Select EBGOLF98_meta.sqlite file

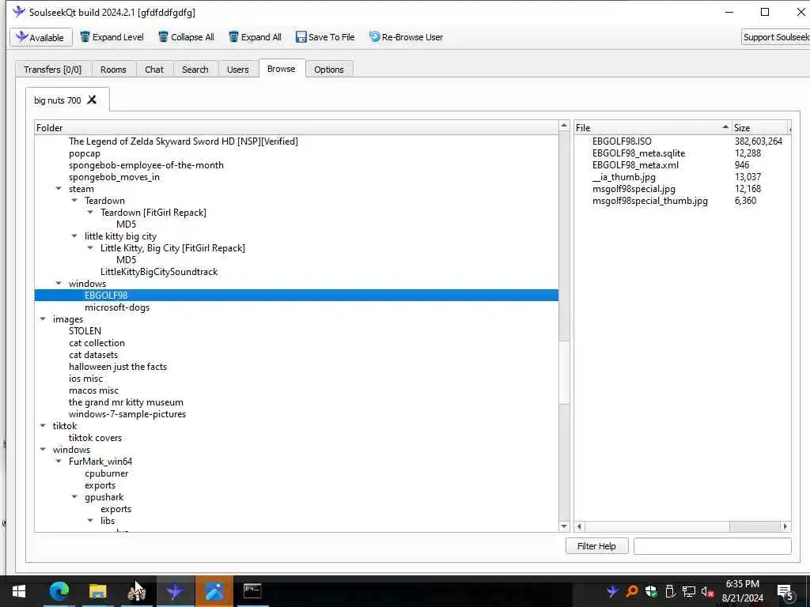click(638, 153)
